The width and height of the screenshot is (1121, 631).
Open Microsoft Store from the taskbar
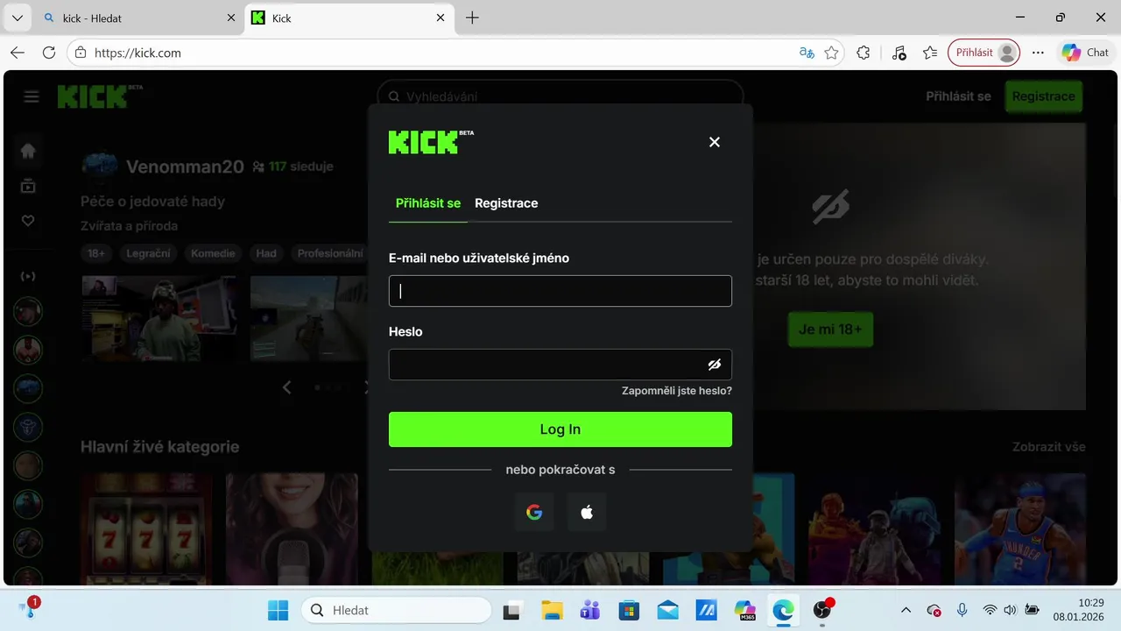pos(629,610)
